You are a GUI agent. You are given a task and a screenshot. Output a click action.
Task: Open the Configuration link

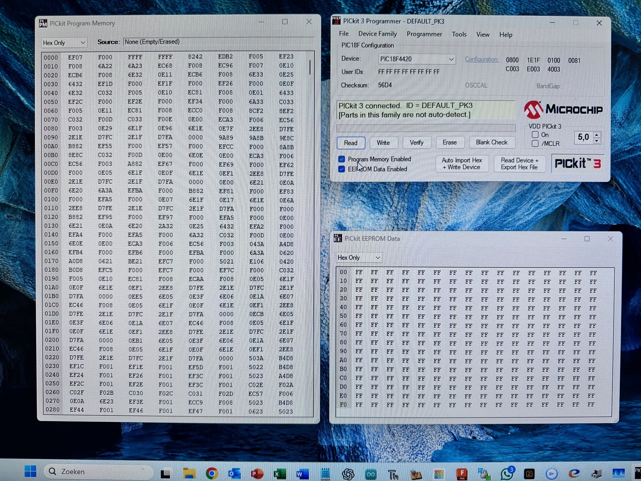click(482, 59)
